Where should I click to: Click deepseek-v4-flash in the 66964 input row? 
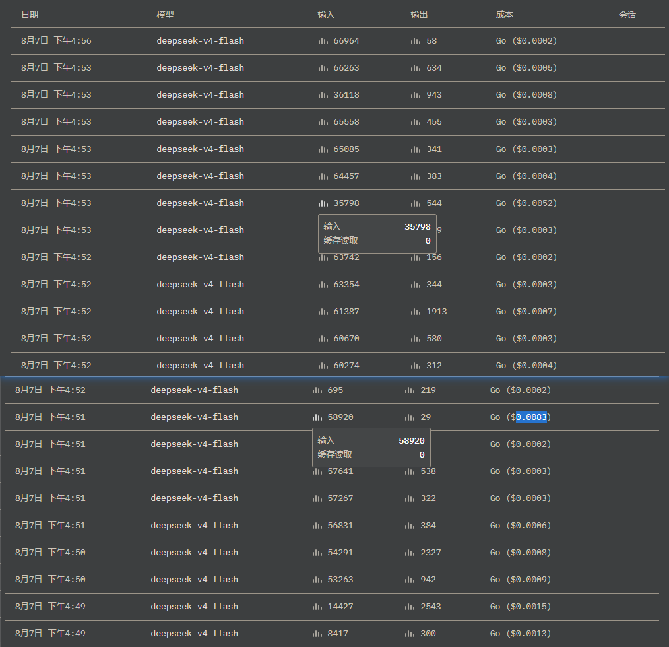(x=200, y=40)
